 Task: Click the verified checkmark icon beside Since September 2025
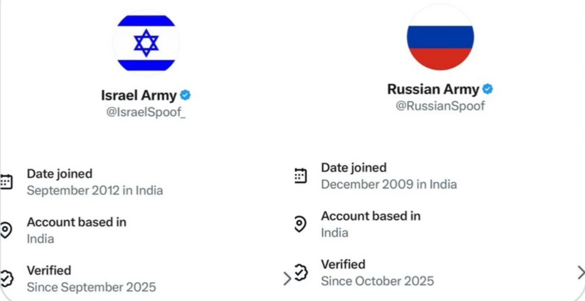click(x=6, y=279)
